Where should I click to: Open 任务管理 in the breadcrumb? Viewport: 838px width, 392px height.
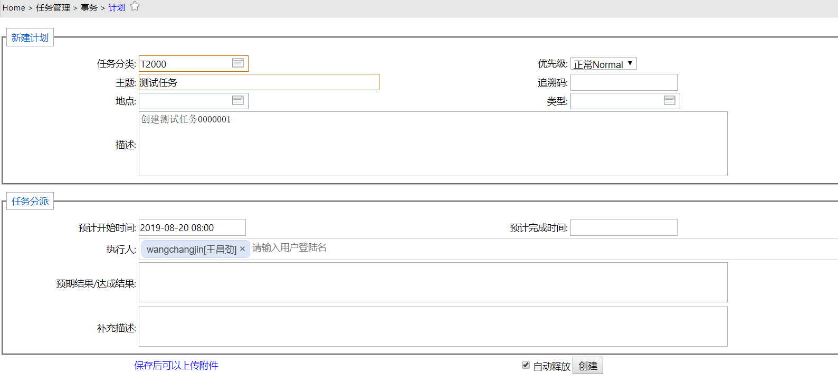tap(53, 8)
